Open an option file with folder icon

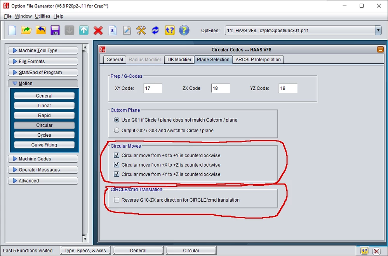(26, 30)
